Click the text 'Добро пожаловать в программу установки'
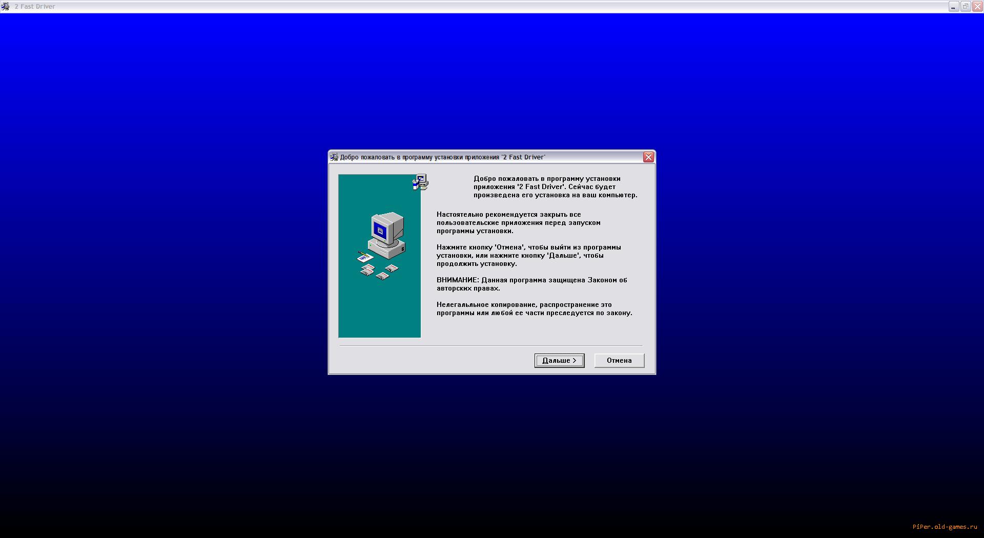 [547, 178]
